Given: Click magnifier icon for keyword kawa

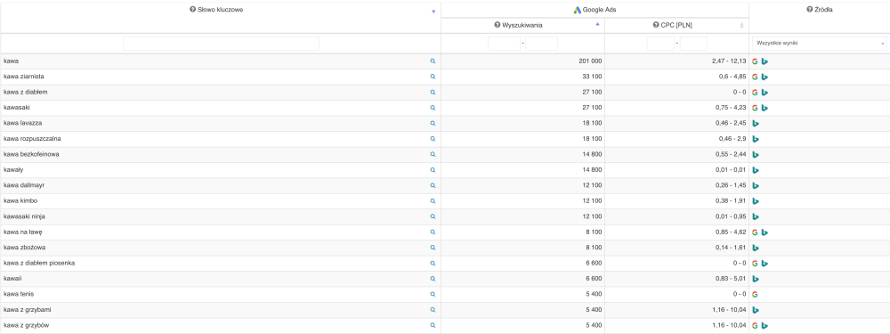Looking at the screenshot, I should 433,61.
